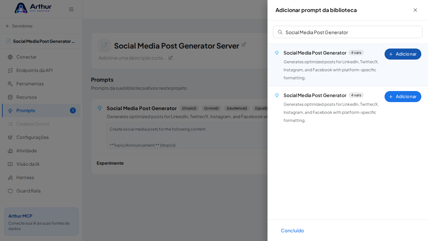Click the {{goal}} variable tag

(x=260, y=108)
